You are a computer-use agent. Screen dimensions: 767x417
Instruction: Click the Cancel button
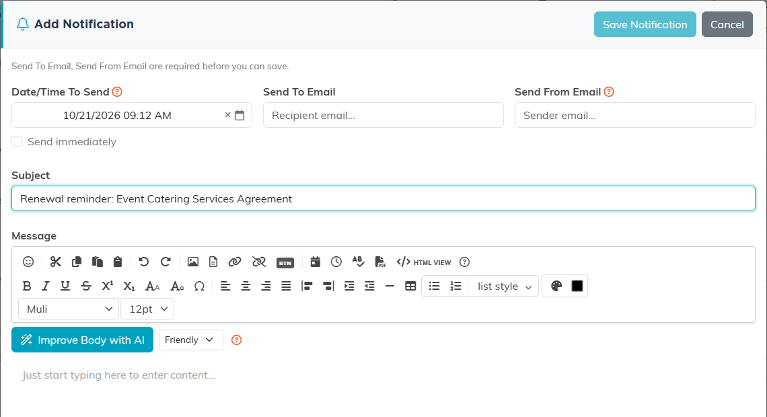tap(727, 24)
